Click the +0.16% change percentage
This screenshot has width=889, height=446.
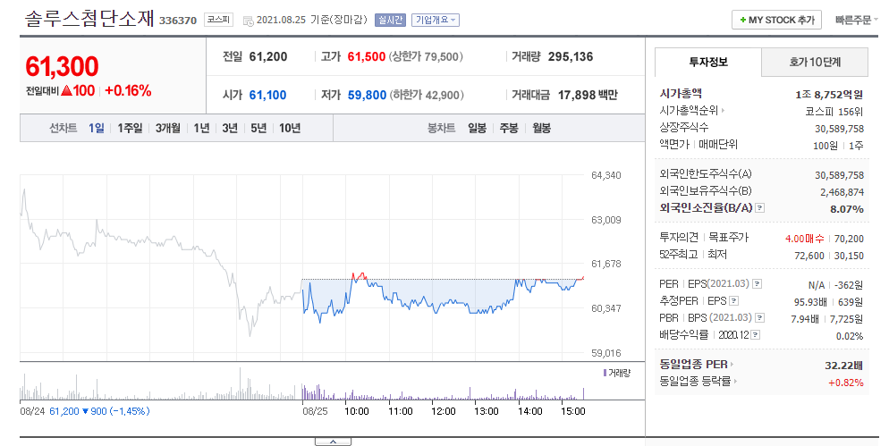[x=128, y=90]
